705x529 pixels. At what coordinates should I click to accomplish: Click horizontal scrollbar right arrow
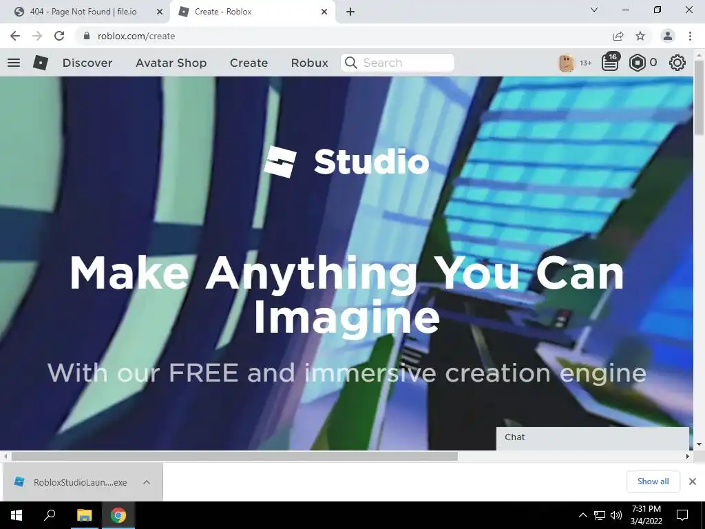(687, 456)
